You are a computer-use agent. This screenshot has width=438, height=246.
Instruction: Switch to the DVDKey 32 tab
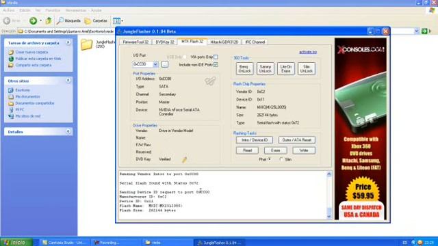pyautogui.click(x=165, y=42)
